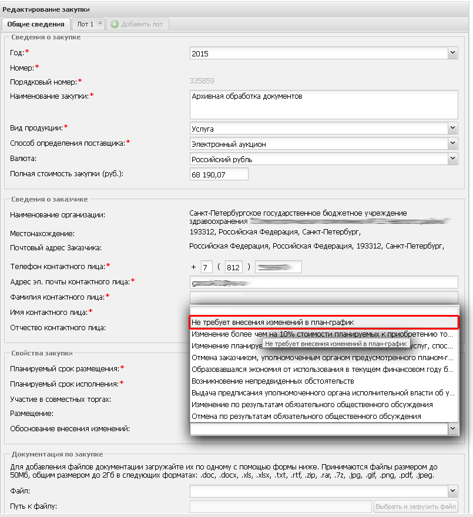
Task: Click the Путь к файлу field
Action: click(x=281, y=506)
